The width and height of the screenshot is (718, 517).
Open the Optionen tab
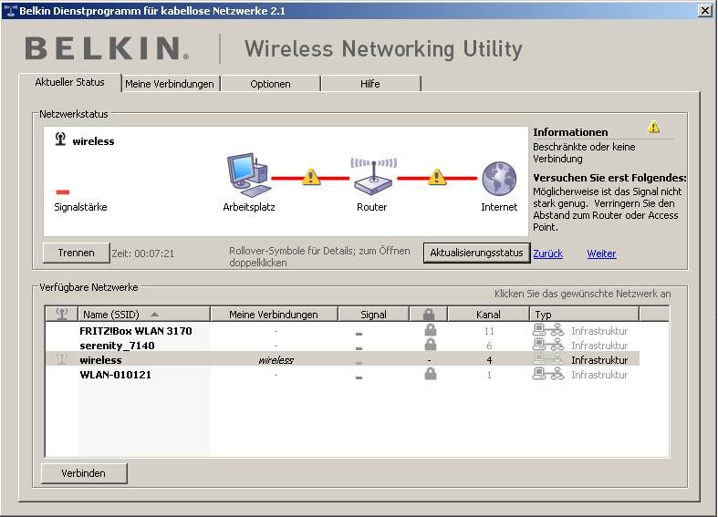click(x=270, y=84)
